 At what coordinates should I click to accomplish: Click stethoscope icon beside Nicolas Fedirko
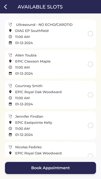[x=10, y=147]
